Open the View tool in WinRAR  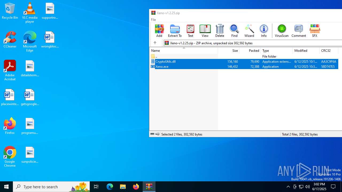(x=205, y=31)
